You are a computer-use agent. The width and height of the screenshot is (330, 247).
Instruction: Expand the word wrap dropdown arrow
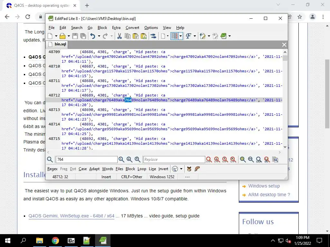point(180,36)
